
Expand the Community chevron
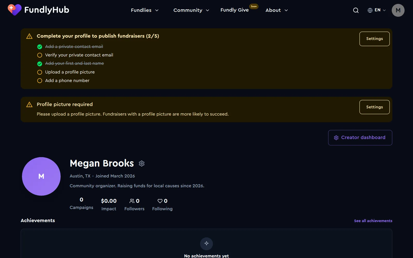(208, 10)
